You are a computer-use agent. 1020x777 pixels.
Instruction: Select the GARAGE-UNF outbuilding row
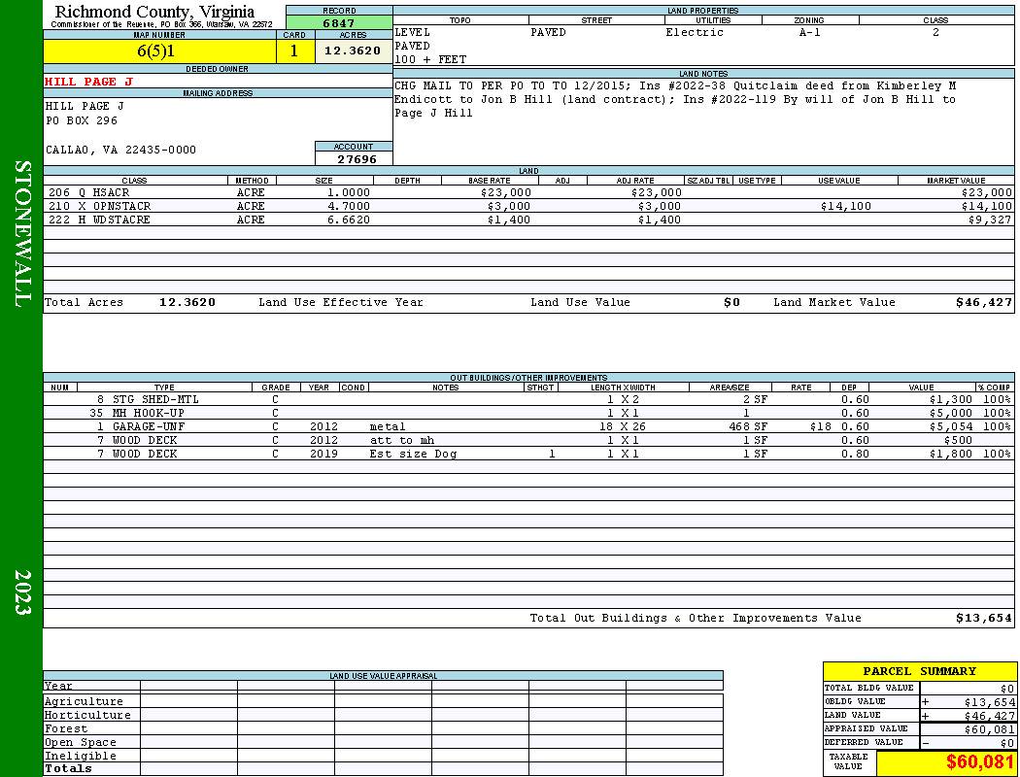point(528,427)
